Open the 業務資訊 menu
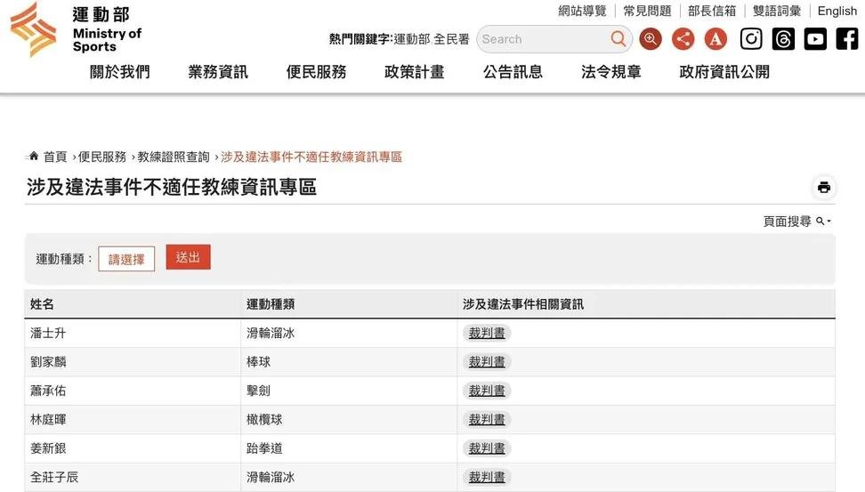Screen dimensions: 865x492 [x=218, y=72]
